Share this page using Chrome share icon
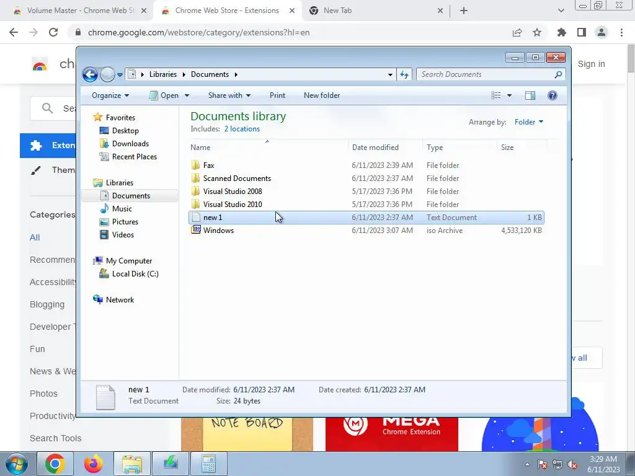This screenshot has height=476, width=635. [x=517, y=32]
